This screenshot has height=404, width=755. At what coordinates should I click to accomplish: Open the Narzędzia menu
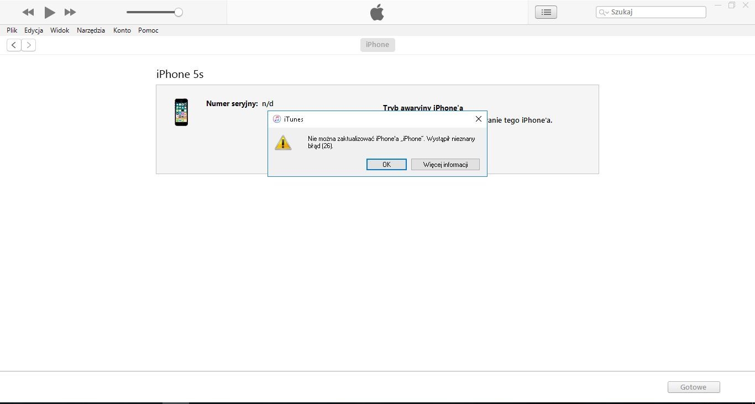pos(91,30)
